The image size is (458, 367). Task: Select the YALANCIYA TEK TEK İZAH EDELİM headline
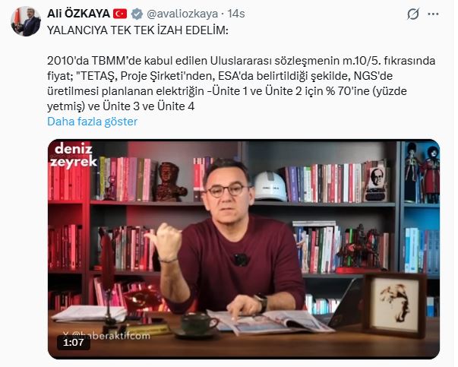[x=137, y=30]
